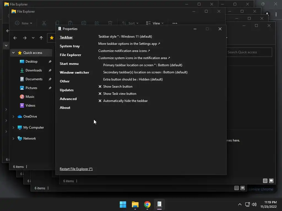Image resolution: width=282 pixels, height=211 pixels.
Task: Open the View dropdown in File Explorer
Action: [x=155, y=23]
